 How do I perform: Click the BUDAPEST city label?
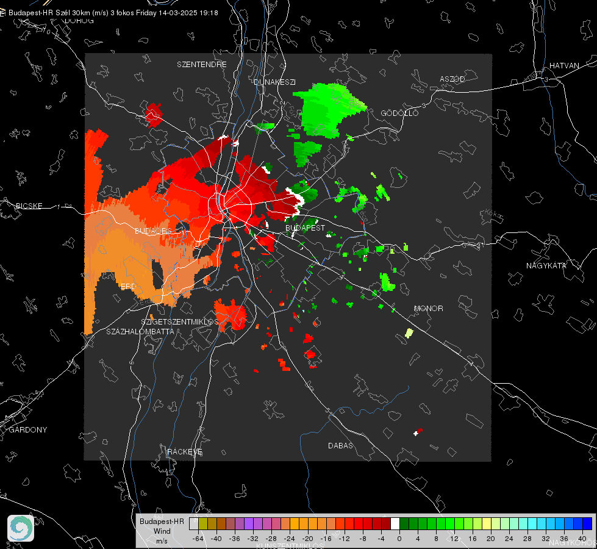(x=306, y=228)
